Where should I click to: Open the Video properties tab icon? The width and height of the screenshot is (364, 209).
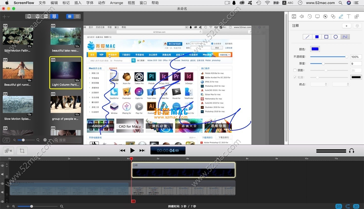click(294, 16)
